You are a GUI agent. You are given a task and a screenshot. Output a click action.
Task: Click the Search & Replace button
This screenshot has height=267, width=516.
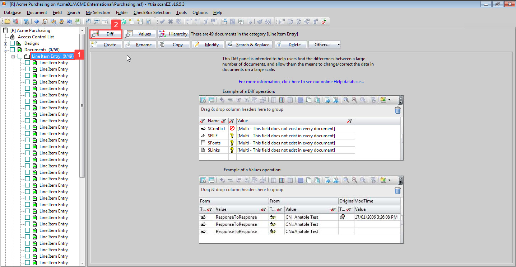[248, 44]
